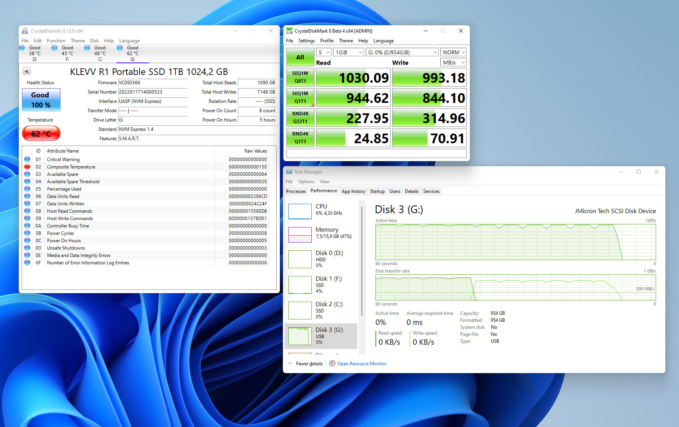Open the Edit menu in CrystalDiskInfo
679x427 pixels.
coord(38,40)
